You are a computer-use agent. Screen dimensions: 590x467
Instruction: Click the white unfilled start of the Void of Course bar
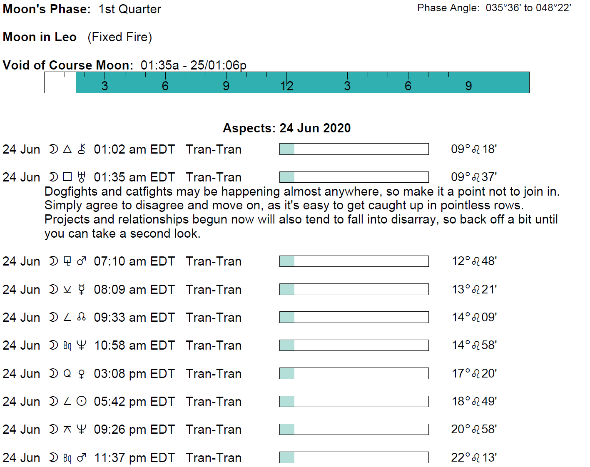tap(60, 83)
